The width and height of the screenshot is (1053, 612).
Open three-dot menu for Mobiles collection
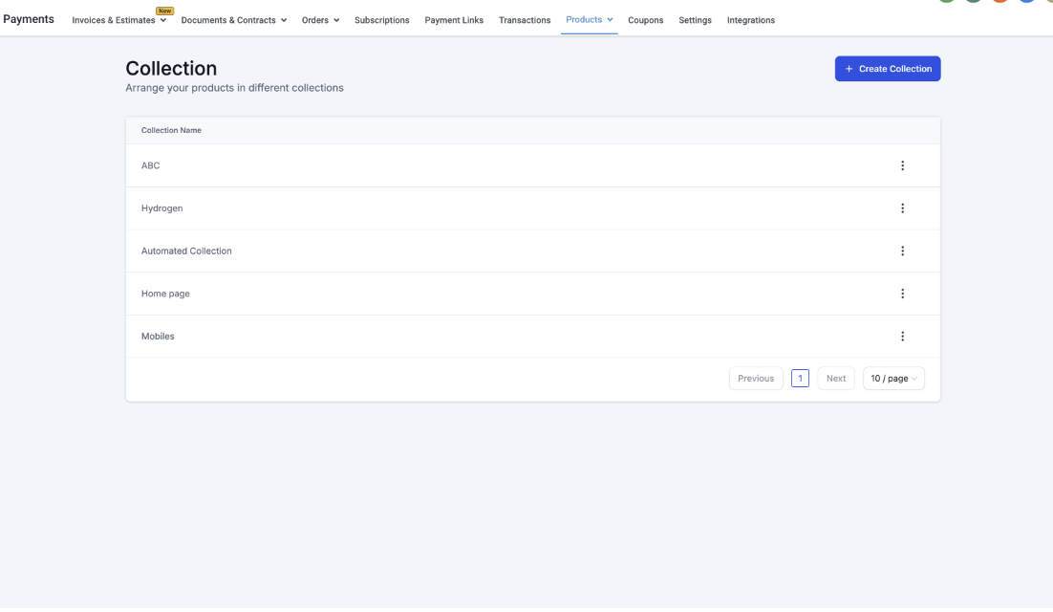(x=902, y=337)
